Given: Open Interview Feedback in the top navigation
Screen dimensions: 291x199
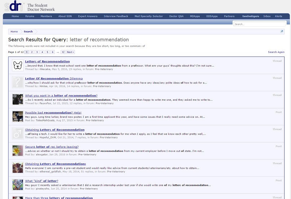Looking at the screenshot, I should [x=116, y=16].
